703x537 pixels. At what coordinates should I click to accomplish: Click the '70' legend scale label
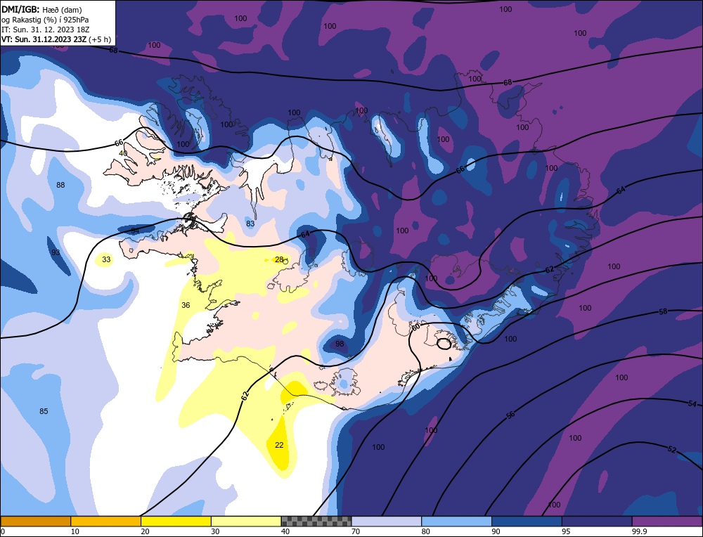coord(356,531)
